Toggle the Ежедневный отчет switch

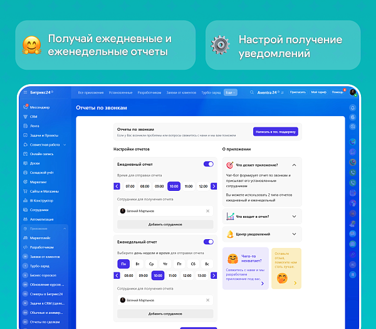(x=209, y=164)
